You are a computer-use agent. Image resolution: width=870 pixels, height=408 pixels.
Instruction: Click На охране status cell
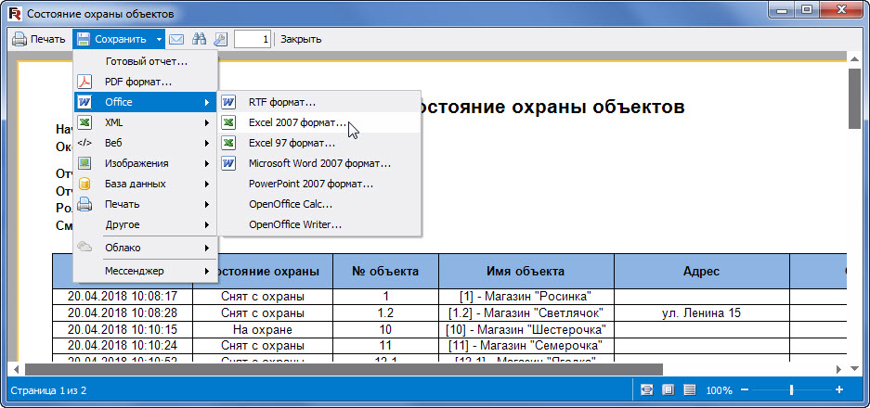point(263,329)
